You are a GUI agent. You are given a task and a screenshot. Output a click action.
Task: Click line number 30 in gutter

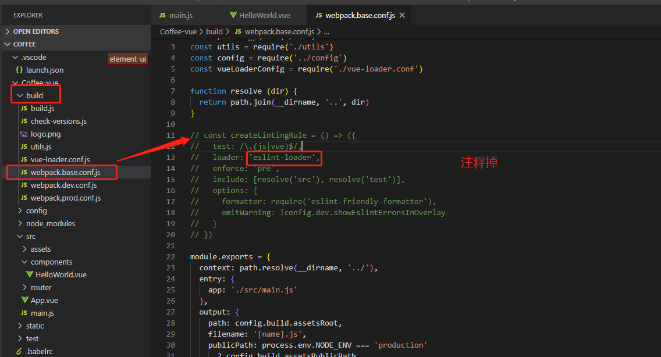pyautogui.click(x=170, y=345)
